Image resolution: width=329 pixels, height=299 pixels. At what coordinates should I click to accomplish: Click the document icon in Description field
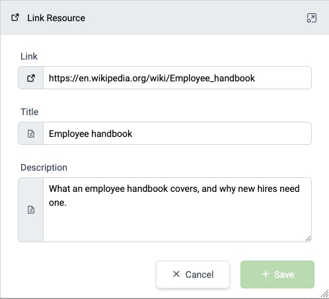tap(31, 210)
